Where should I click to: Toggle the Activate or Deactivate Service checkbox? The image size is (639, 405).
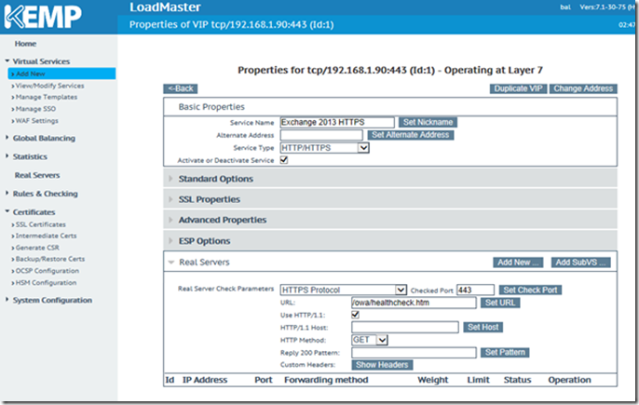point(284,160)
